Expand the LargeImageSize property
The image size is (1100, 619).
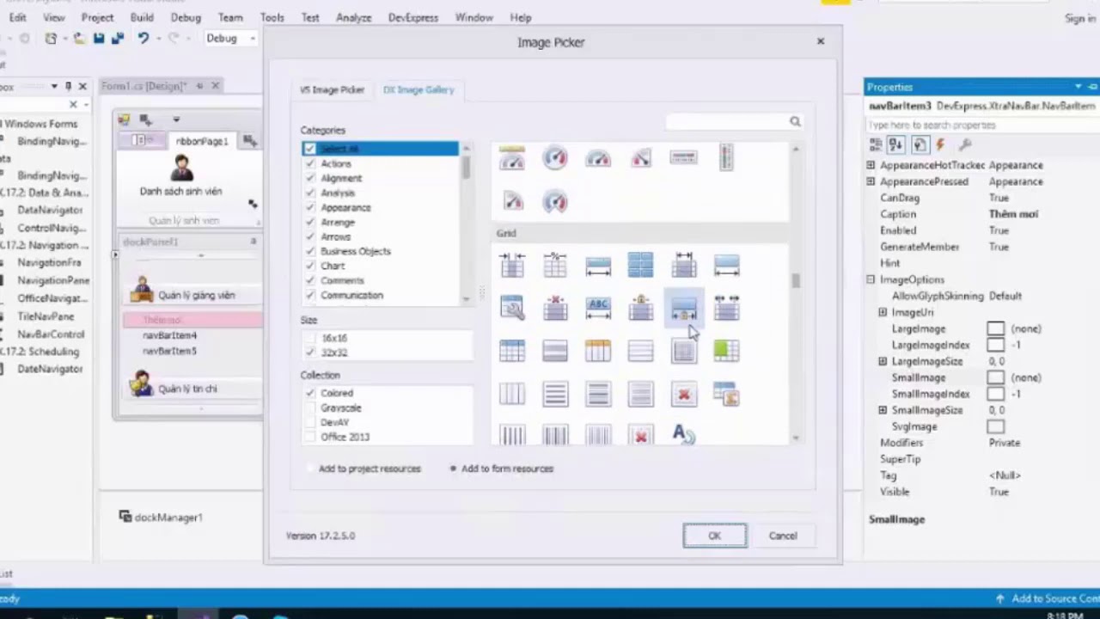coord(883,361)
